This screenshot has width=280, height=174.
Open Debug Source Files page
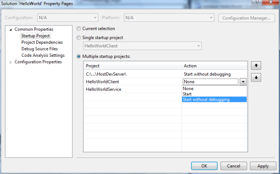pos(40,49)
